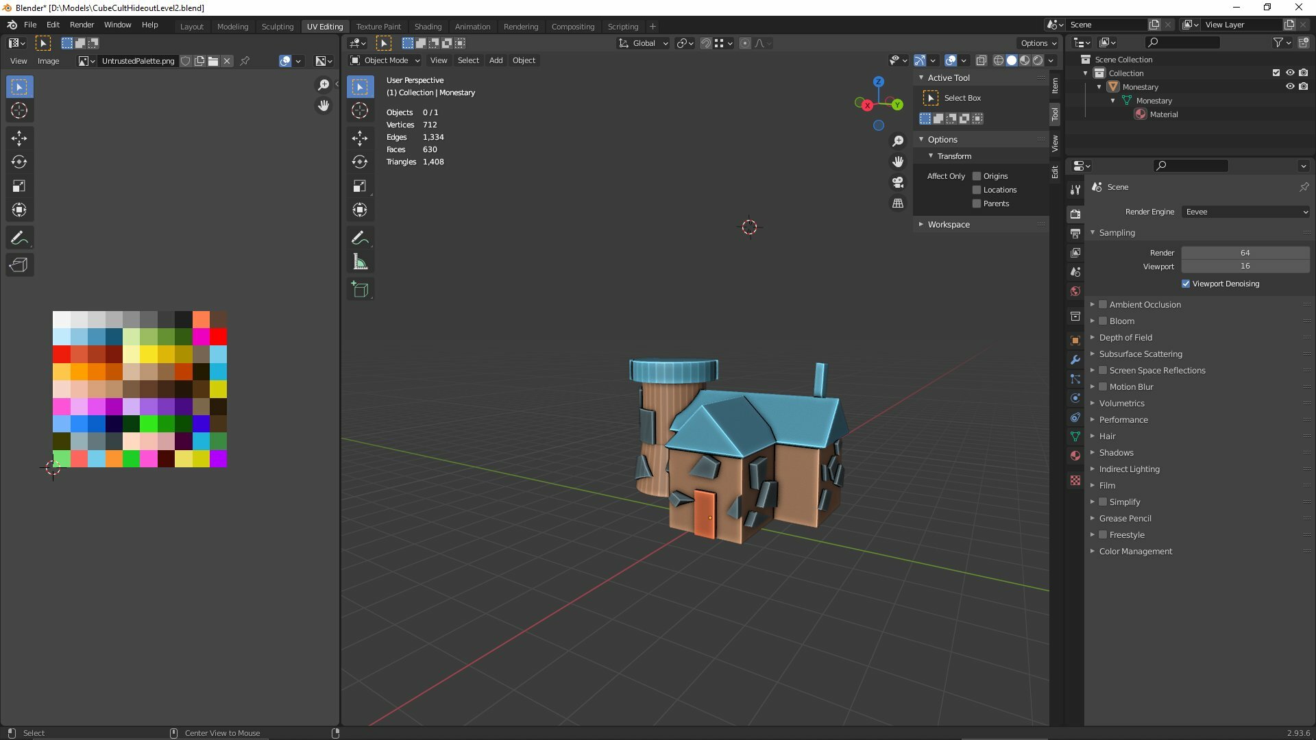Unlink the UntrustedPalette.png image

pyautogui.click(x=227, y=61)
